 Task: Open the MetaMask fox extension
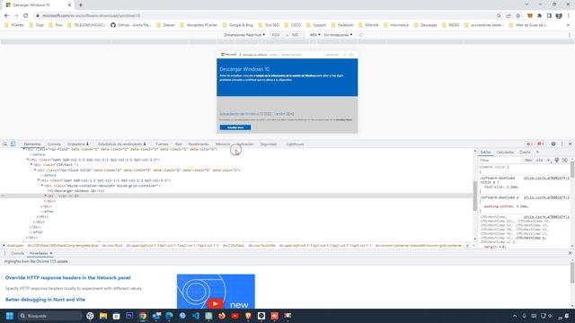[x=530, y=16]
